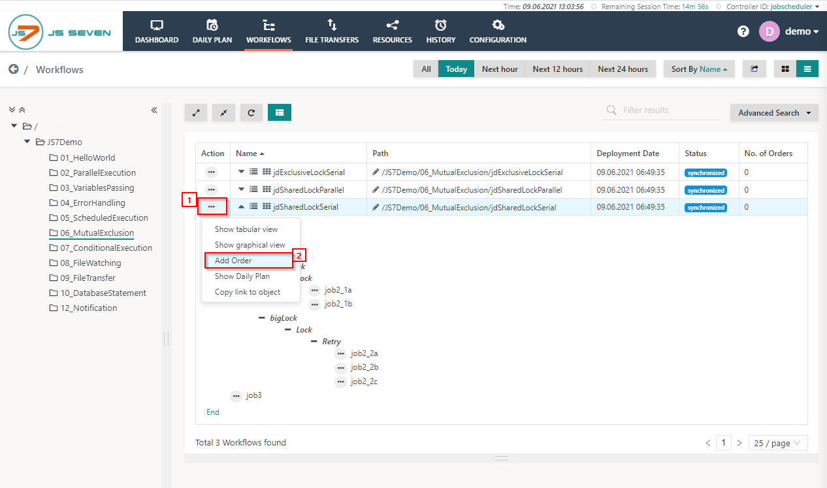Sort by the Name column header

[250, 154]
